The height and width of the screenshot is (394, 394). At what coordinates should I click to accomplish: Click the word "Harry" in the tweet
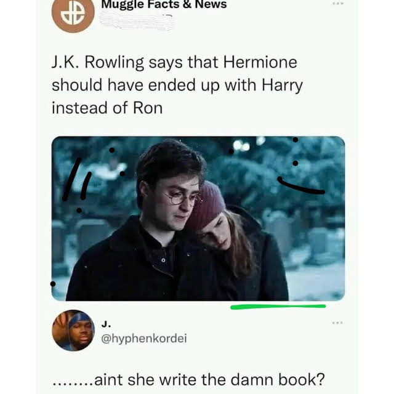click(282, 86)
